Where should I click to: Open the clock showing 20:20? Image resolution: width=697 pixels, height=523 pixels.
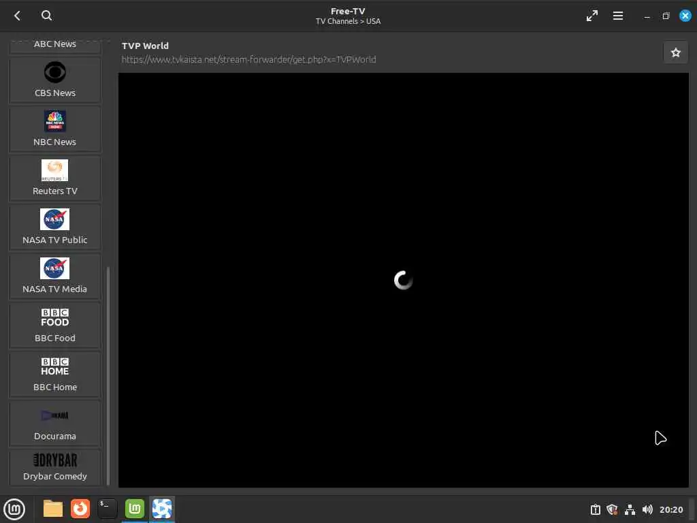coord(670,509)
